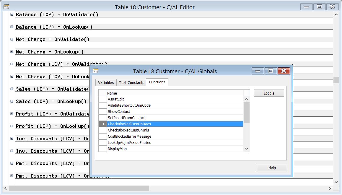Click the C/AL Editor vertical scrollbar thumb

336,80
